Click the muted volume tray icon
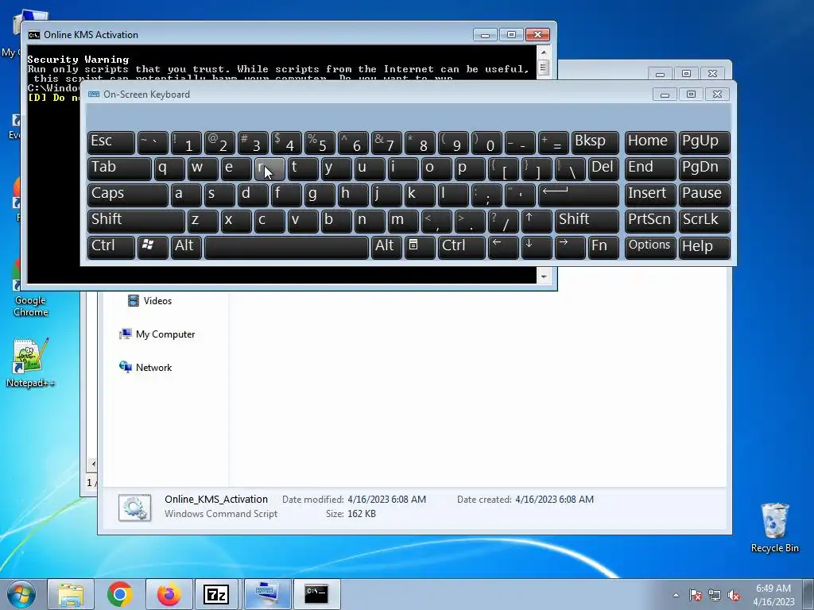The width and height of the screenshot is (814, 610). click(x=734, y=595)
